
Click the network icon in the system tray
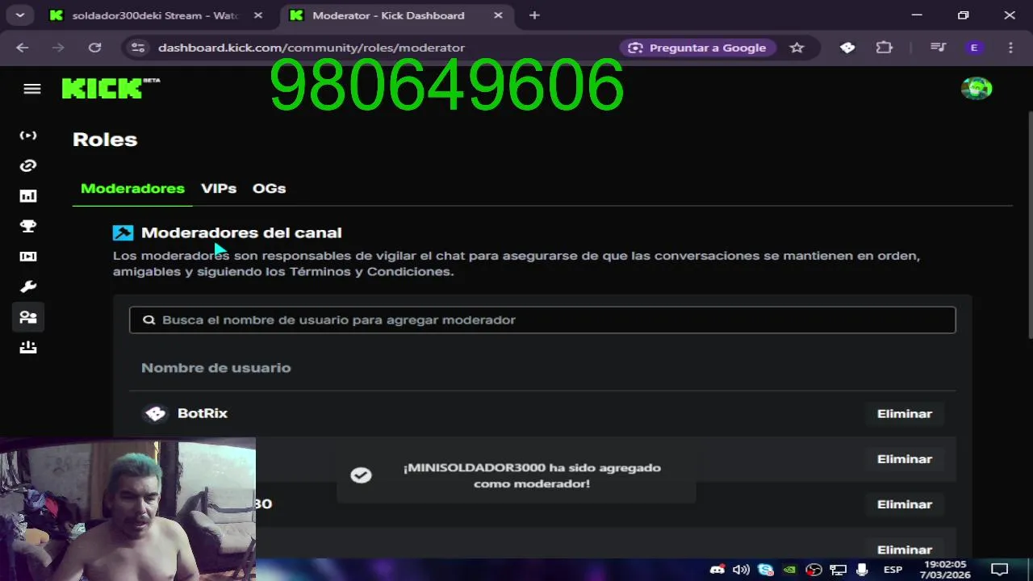(838, 570)
